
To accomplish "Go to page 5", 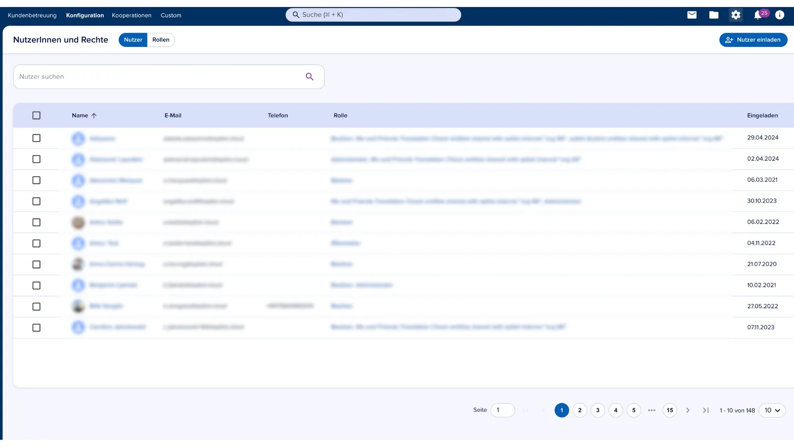I will [x=634, y=410].
